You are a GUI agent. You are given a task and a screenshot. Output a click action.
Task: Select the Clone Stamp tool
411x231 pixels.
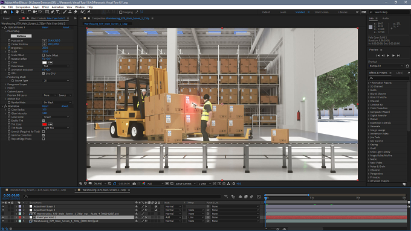pos(70,12)
